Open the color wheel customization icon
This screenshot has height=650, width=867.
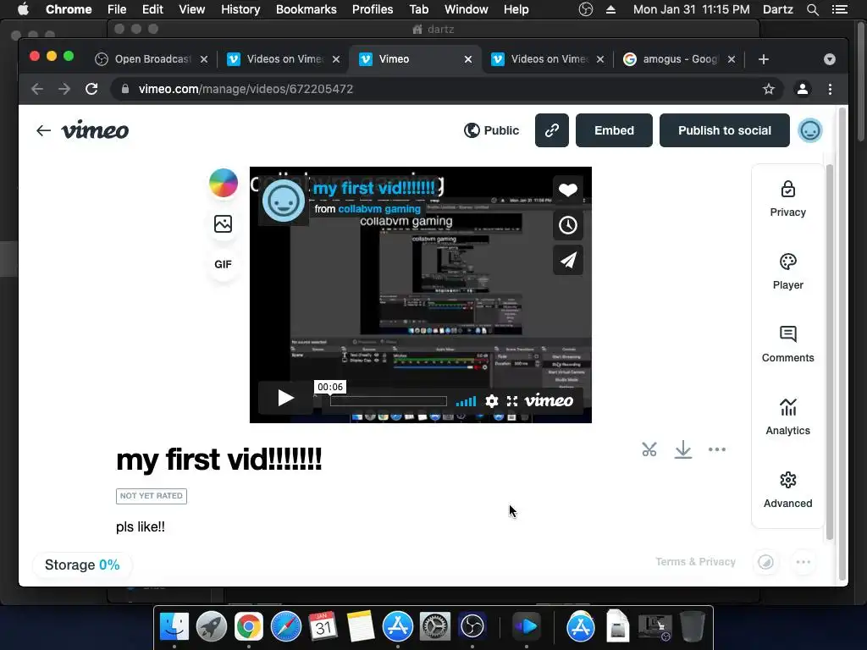(224, 183)
